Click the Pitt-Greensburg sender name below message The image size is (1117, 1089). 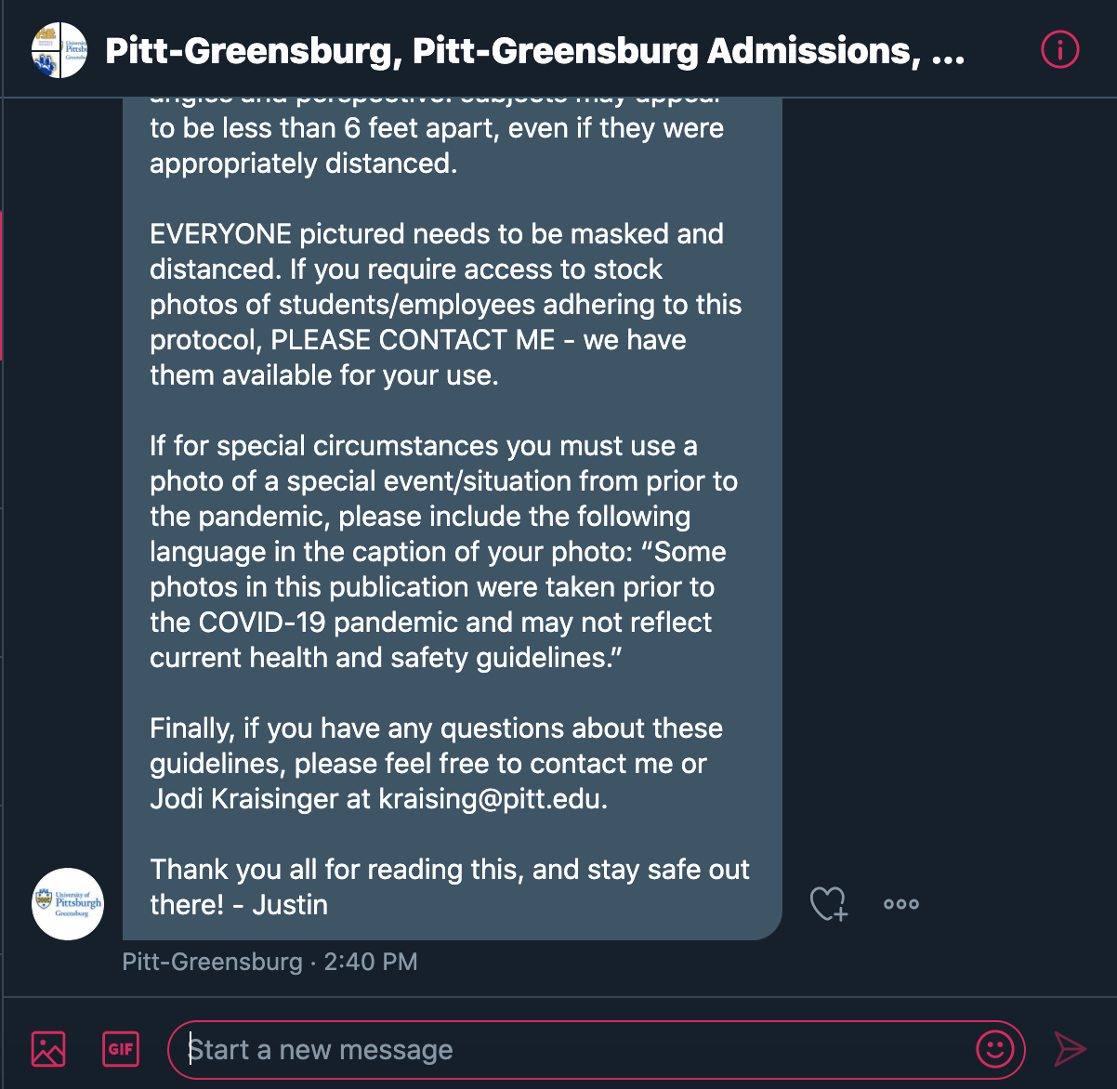click(212, 962)
